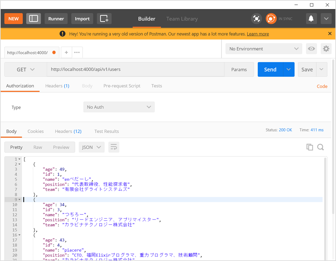The image size is (336, 261).
Task: Toggle the sidebar panel icon
Action: click(x=33, y=18)
